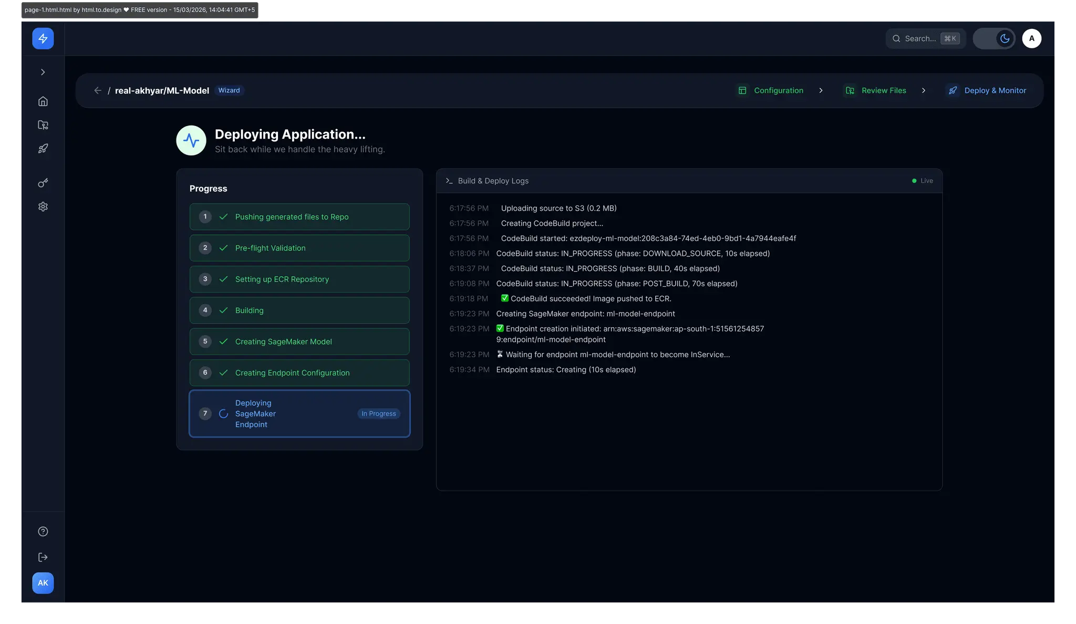Click the Progress panel heading
1076x624 pixels.
(209, 189)
